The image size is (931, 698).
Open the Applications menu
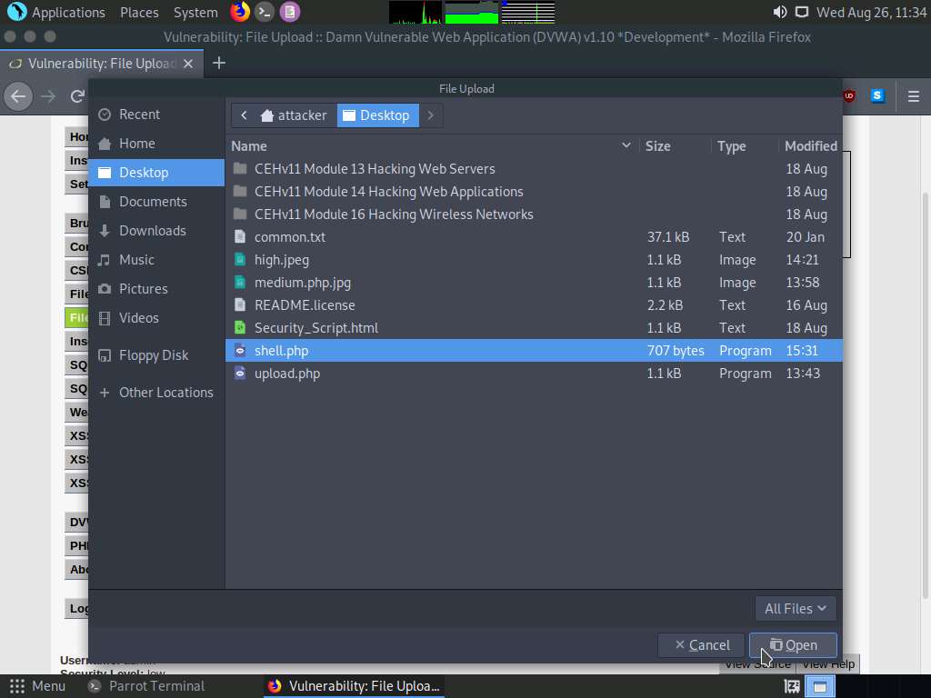56,12
